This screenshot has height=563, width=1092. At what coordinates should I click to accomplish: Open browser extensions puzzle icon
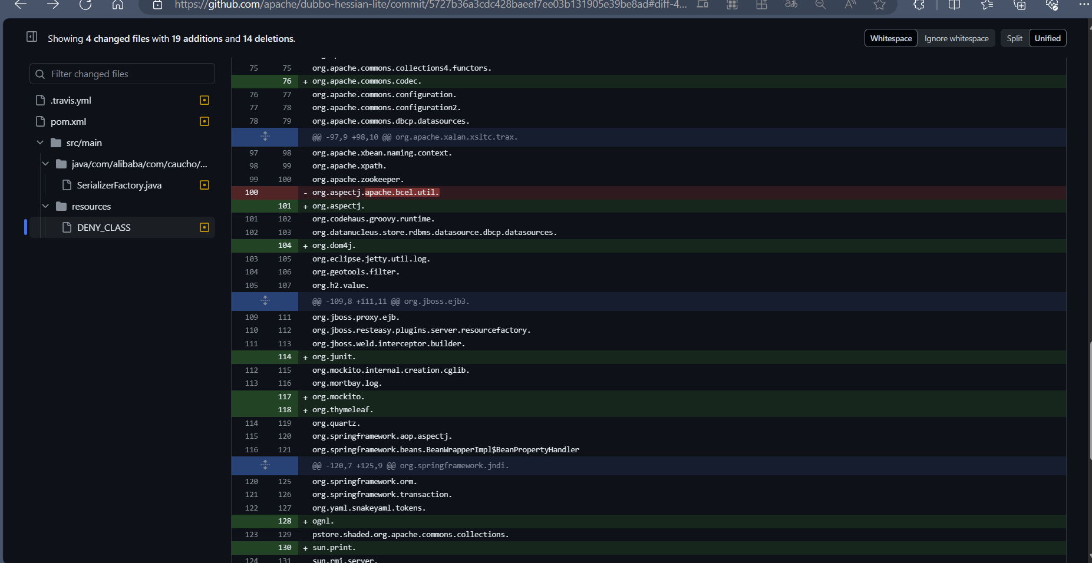[x=919, y=5]
